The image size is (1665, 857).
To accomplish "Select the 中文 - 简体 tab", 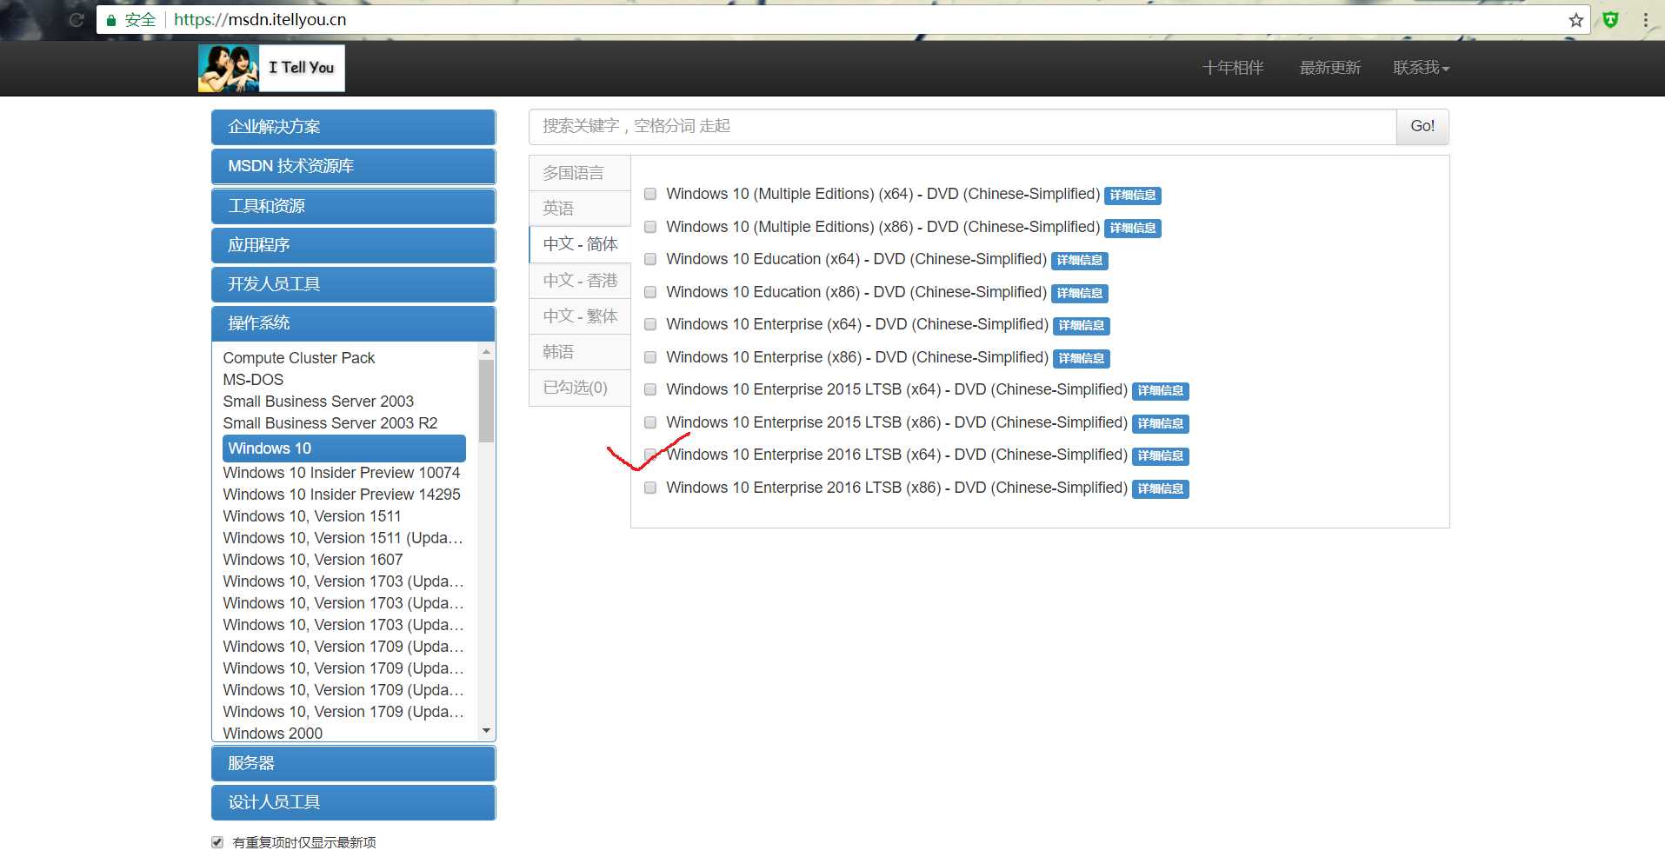I will pyautogui.click(x=580, y=244).
